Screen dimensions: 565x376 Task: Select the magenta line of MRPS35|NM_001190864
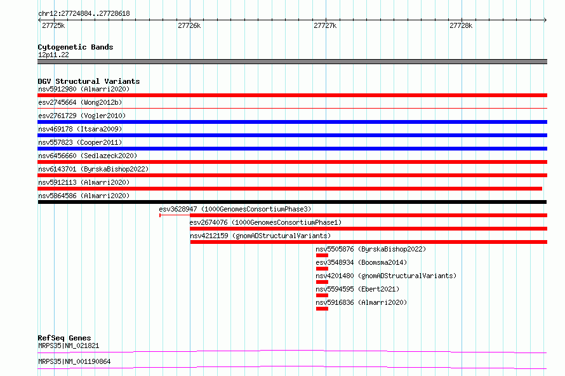[292, 367]
